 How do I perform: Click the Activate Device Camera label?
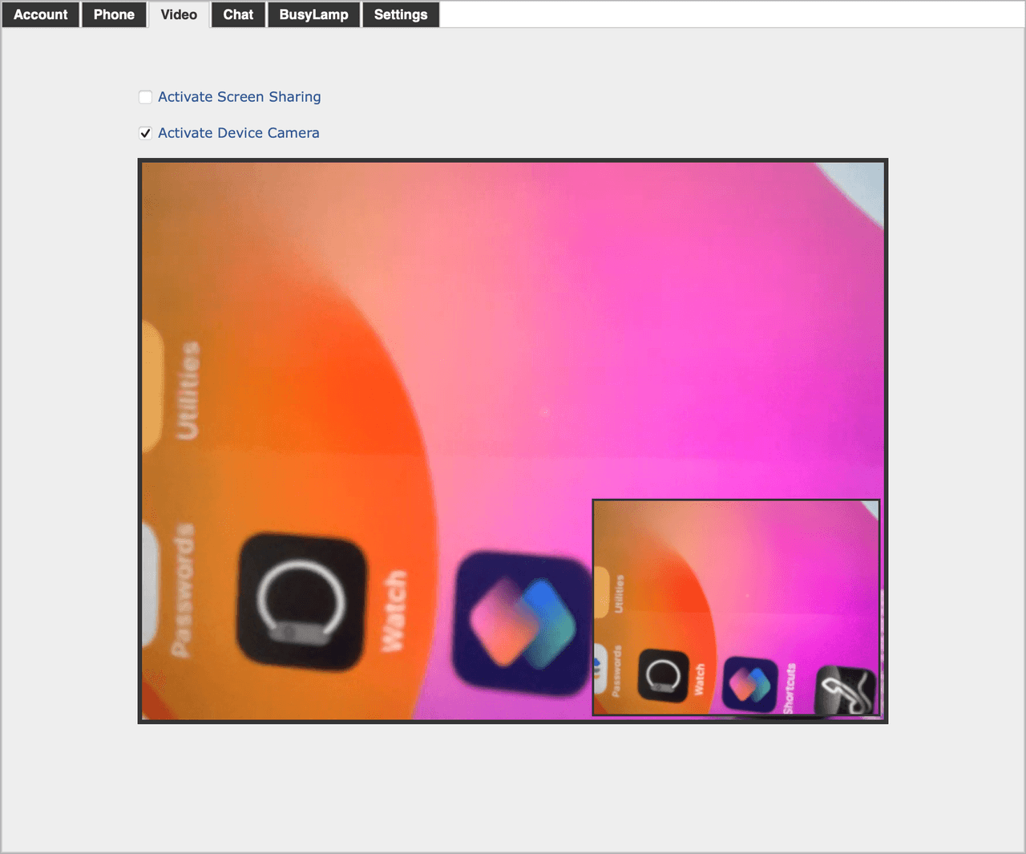(238, 133)
